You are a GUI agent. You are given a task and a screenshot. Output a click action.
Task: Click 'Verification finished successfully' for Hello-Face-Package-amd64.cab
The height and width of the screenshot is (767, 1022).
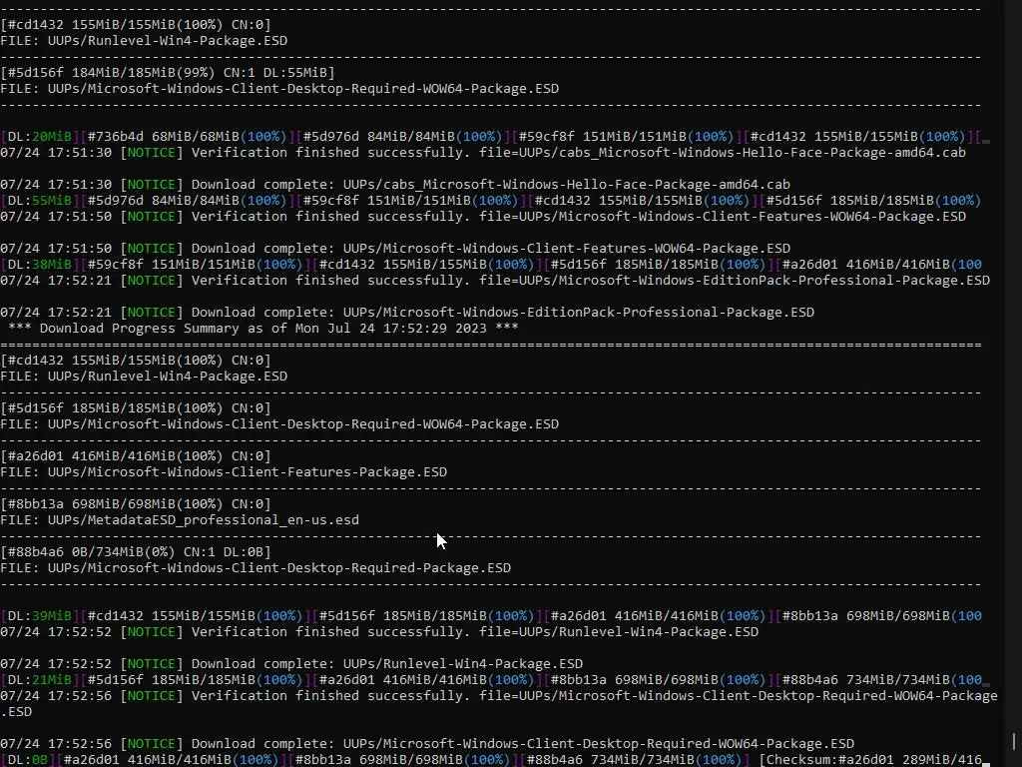click(x=483, y=153)
